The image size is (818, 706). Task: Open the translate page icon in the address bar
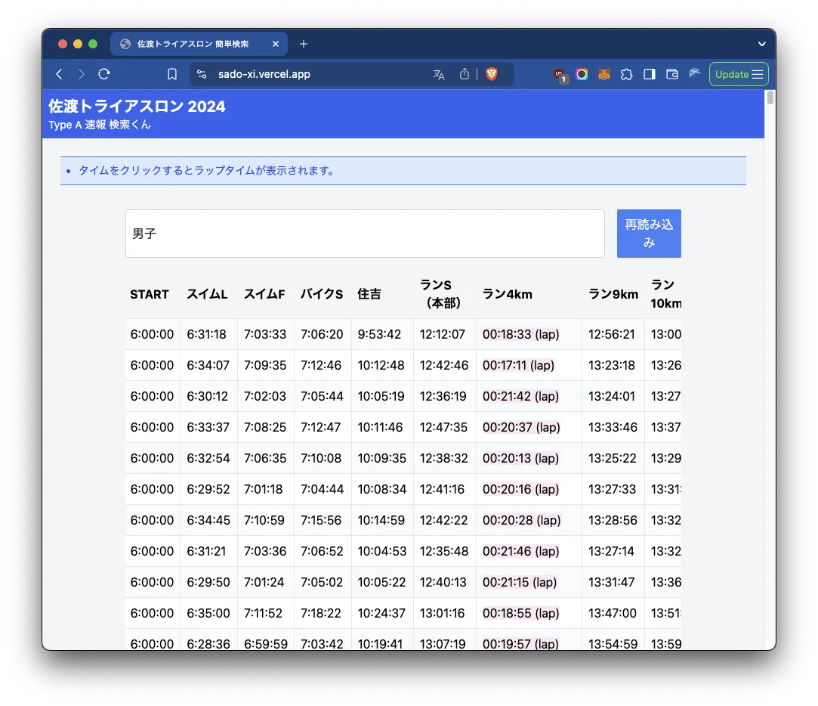438,74
